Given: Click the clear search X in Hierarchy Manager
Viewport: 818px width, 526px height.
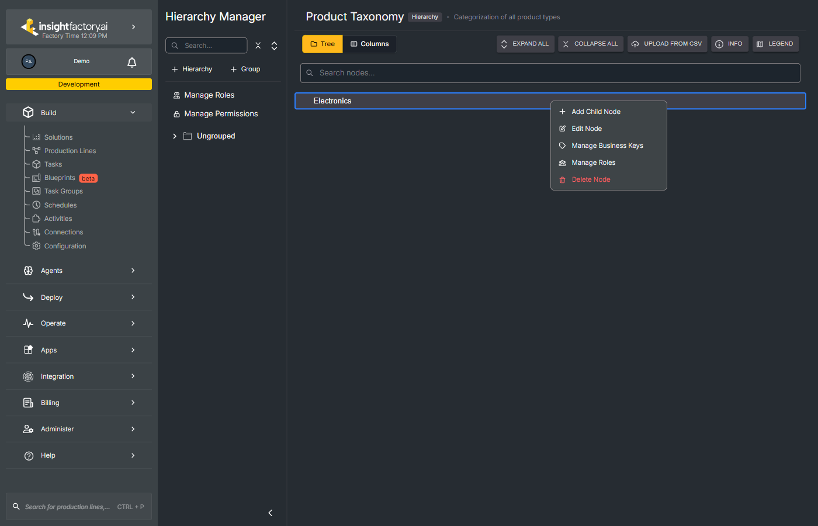Looking at the screenshot, I should (x=258, y=45).
